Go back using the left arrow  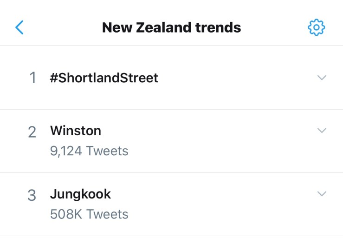point(19,27)
